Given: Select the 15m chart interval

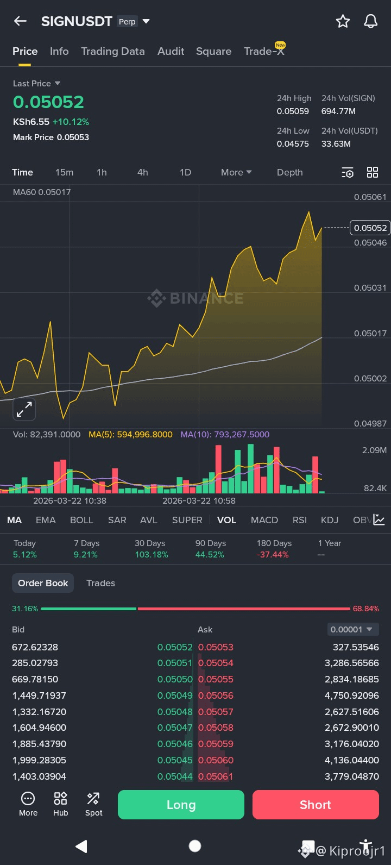Looking at the screenshot, I should coord(64,172).
